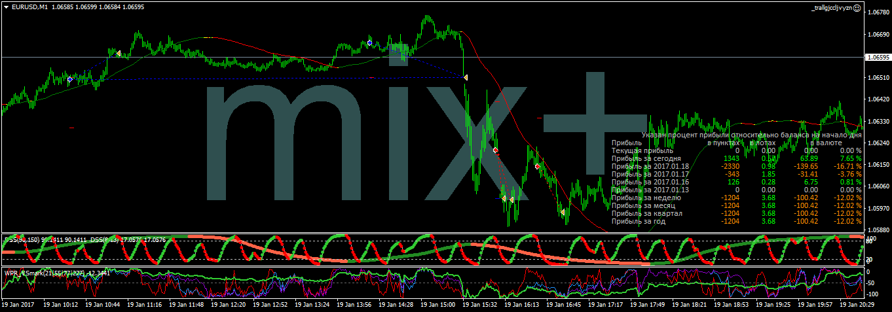Image resolution: width=892 pixels, height=312 pixels.
Task: Click the 'Прибыль за месяц' row label
Action: [x=644, y=205]
